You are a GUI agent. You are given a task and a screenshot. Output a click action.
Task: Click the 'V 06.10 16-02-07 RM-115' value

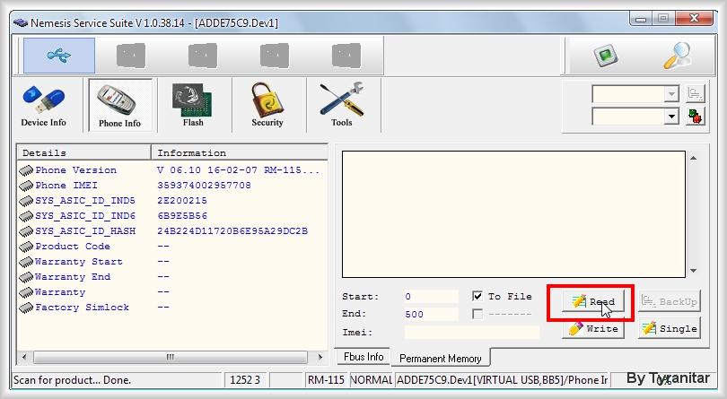coord(239,170)
